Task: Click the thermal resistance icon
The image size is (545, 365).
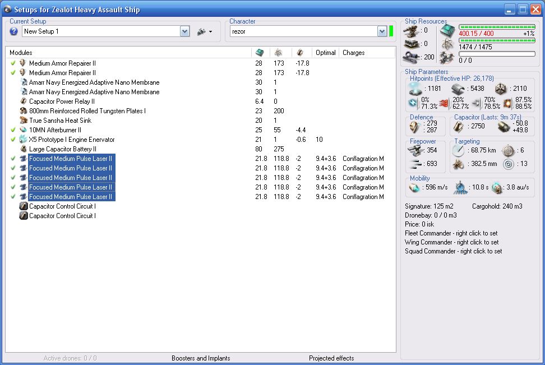Action: (x=445, y=103)
